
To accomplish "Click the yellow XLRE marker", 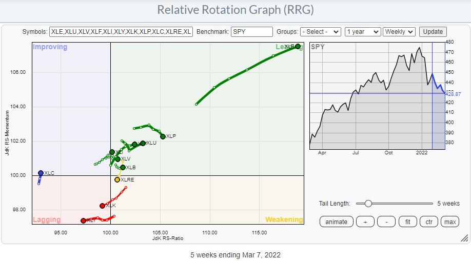I will (117, 180).
